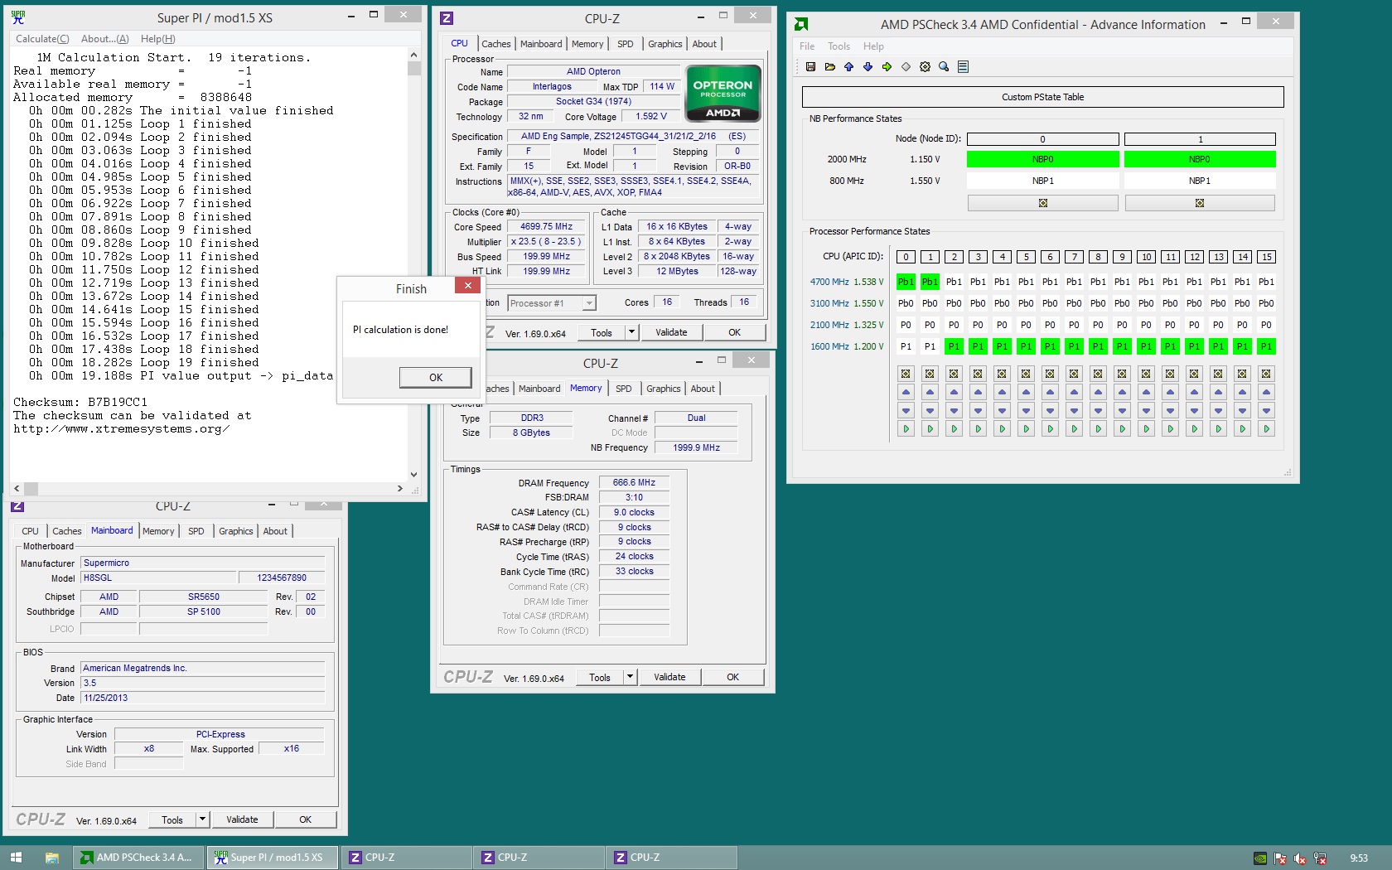Click the blue down-arrow icon in PSCheck toolbar
The width and height of the screenshot is (1392, 870).
coord(868,67)
